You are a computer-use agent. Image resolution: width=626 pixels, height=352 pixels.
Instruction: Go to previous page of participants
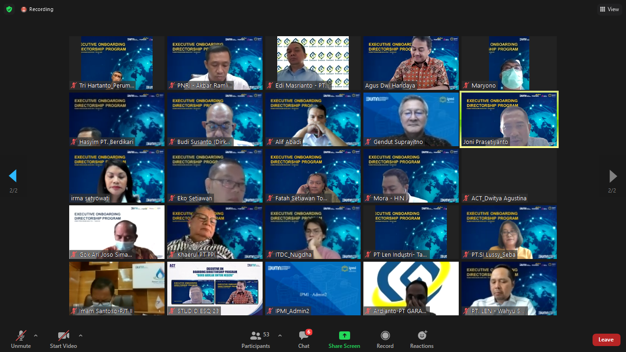point(13,176)
